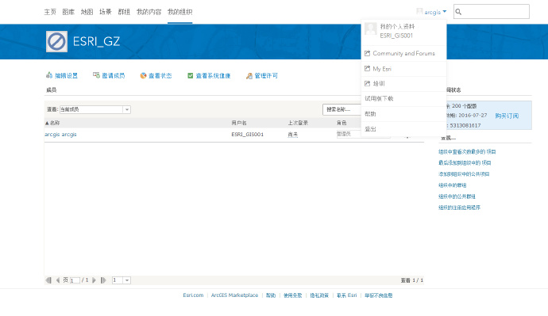Open the 场景 tab
Image resolution: width=548 pixels, height=316 pixels.
point(106,12)
